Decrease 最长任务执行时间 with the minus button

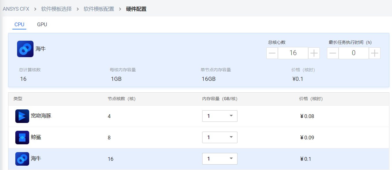point(333,53)
